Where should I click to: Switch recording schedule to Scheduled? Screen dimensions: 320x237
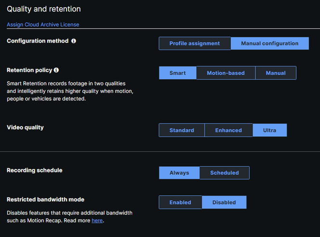click(225, 173)
